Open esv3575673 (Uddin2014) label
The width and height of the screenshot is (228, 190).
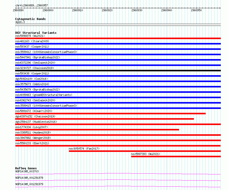click(x=32, y=84)
